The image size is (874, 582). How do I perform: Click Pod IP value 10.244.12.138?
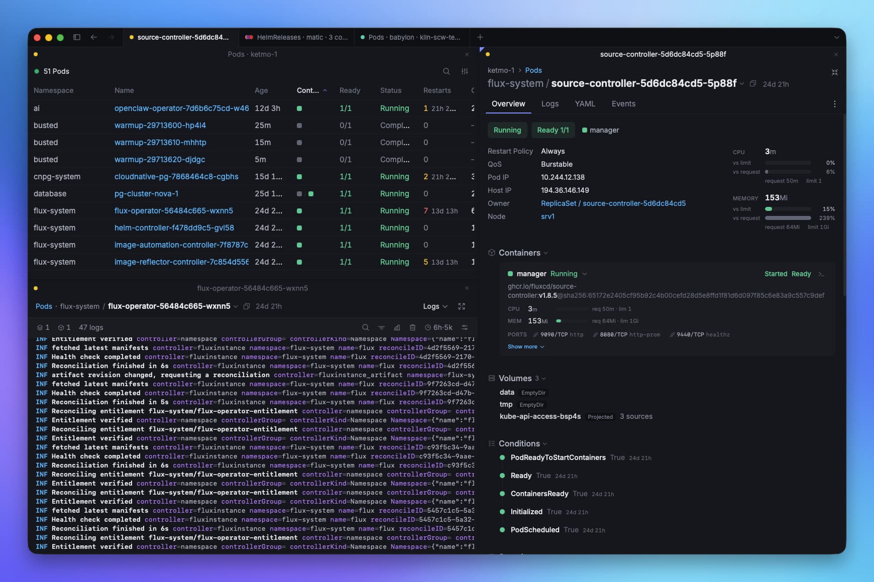(x=563, y=177)
